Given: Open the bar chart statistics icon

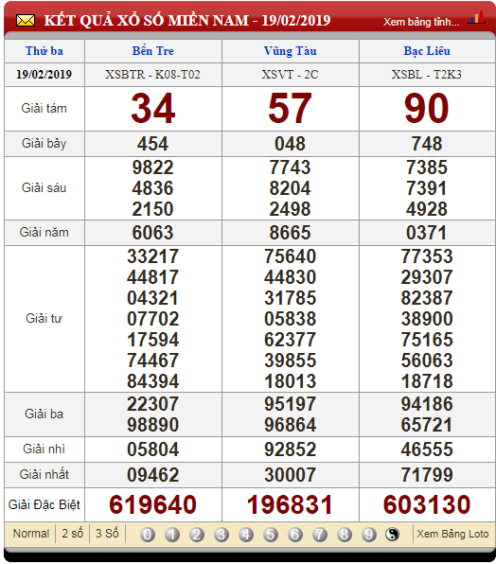Looking at the screenshot, I should (476, 18).
